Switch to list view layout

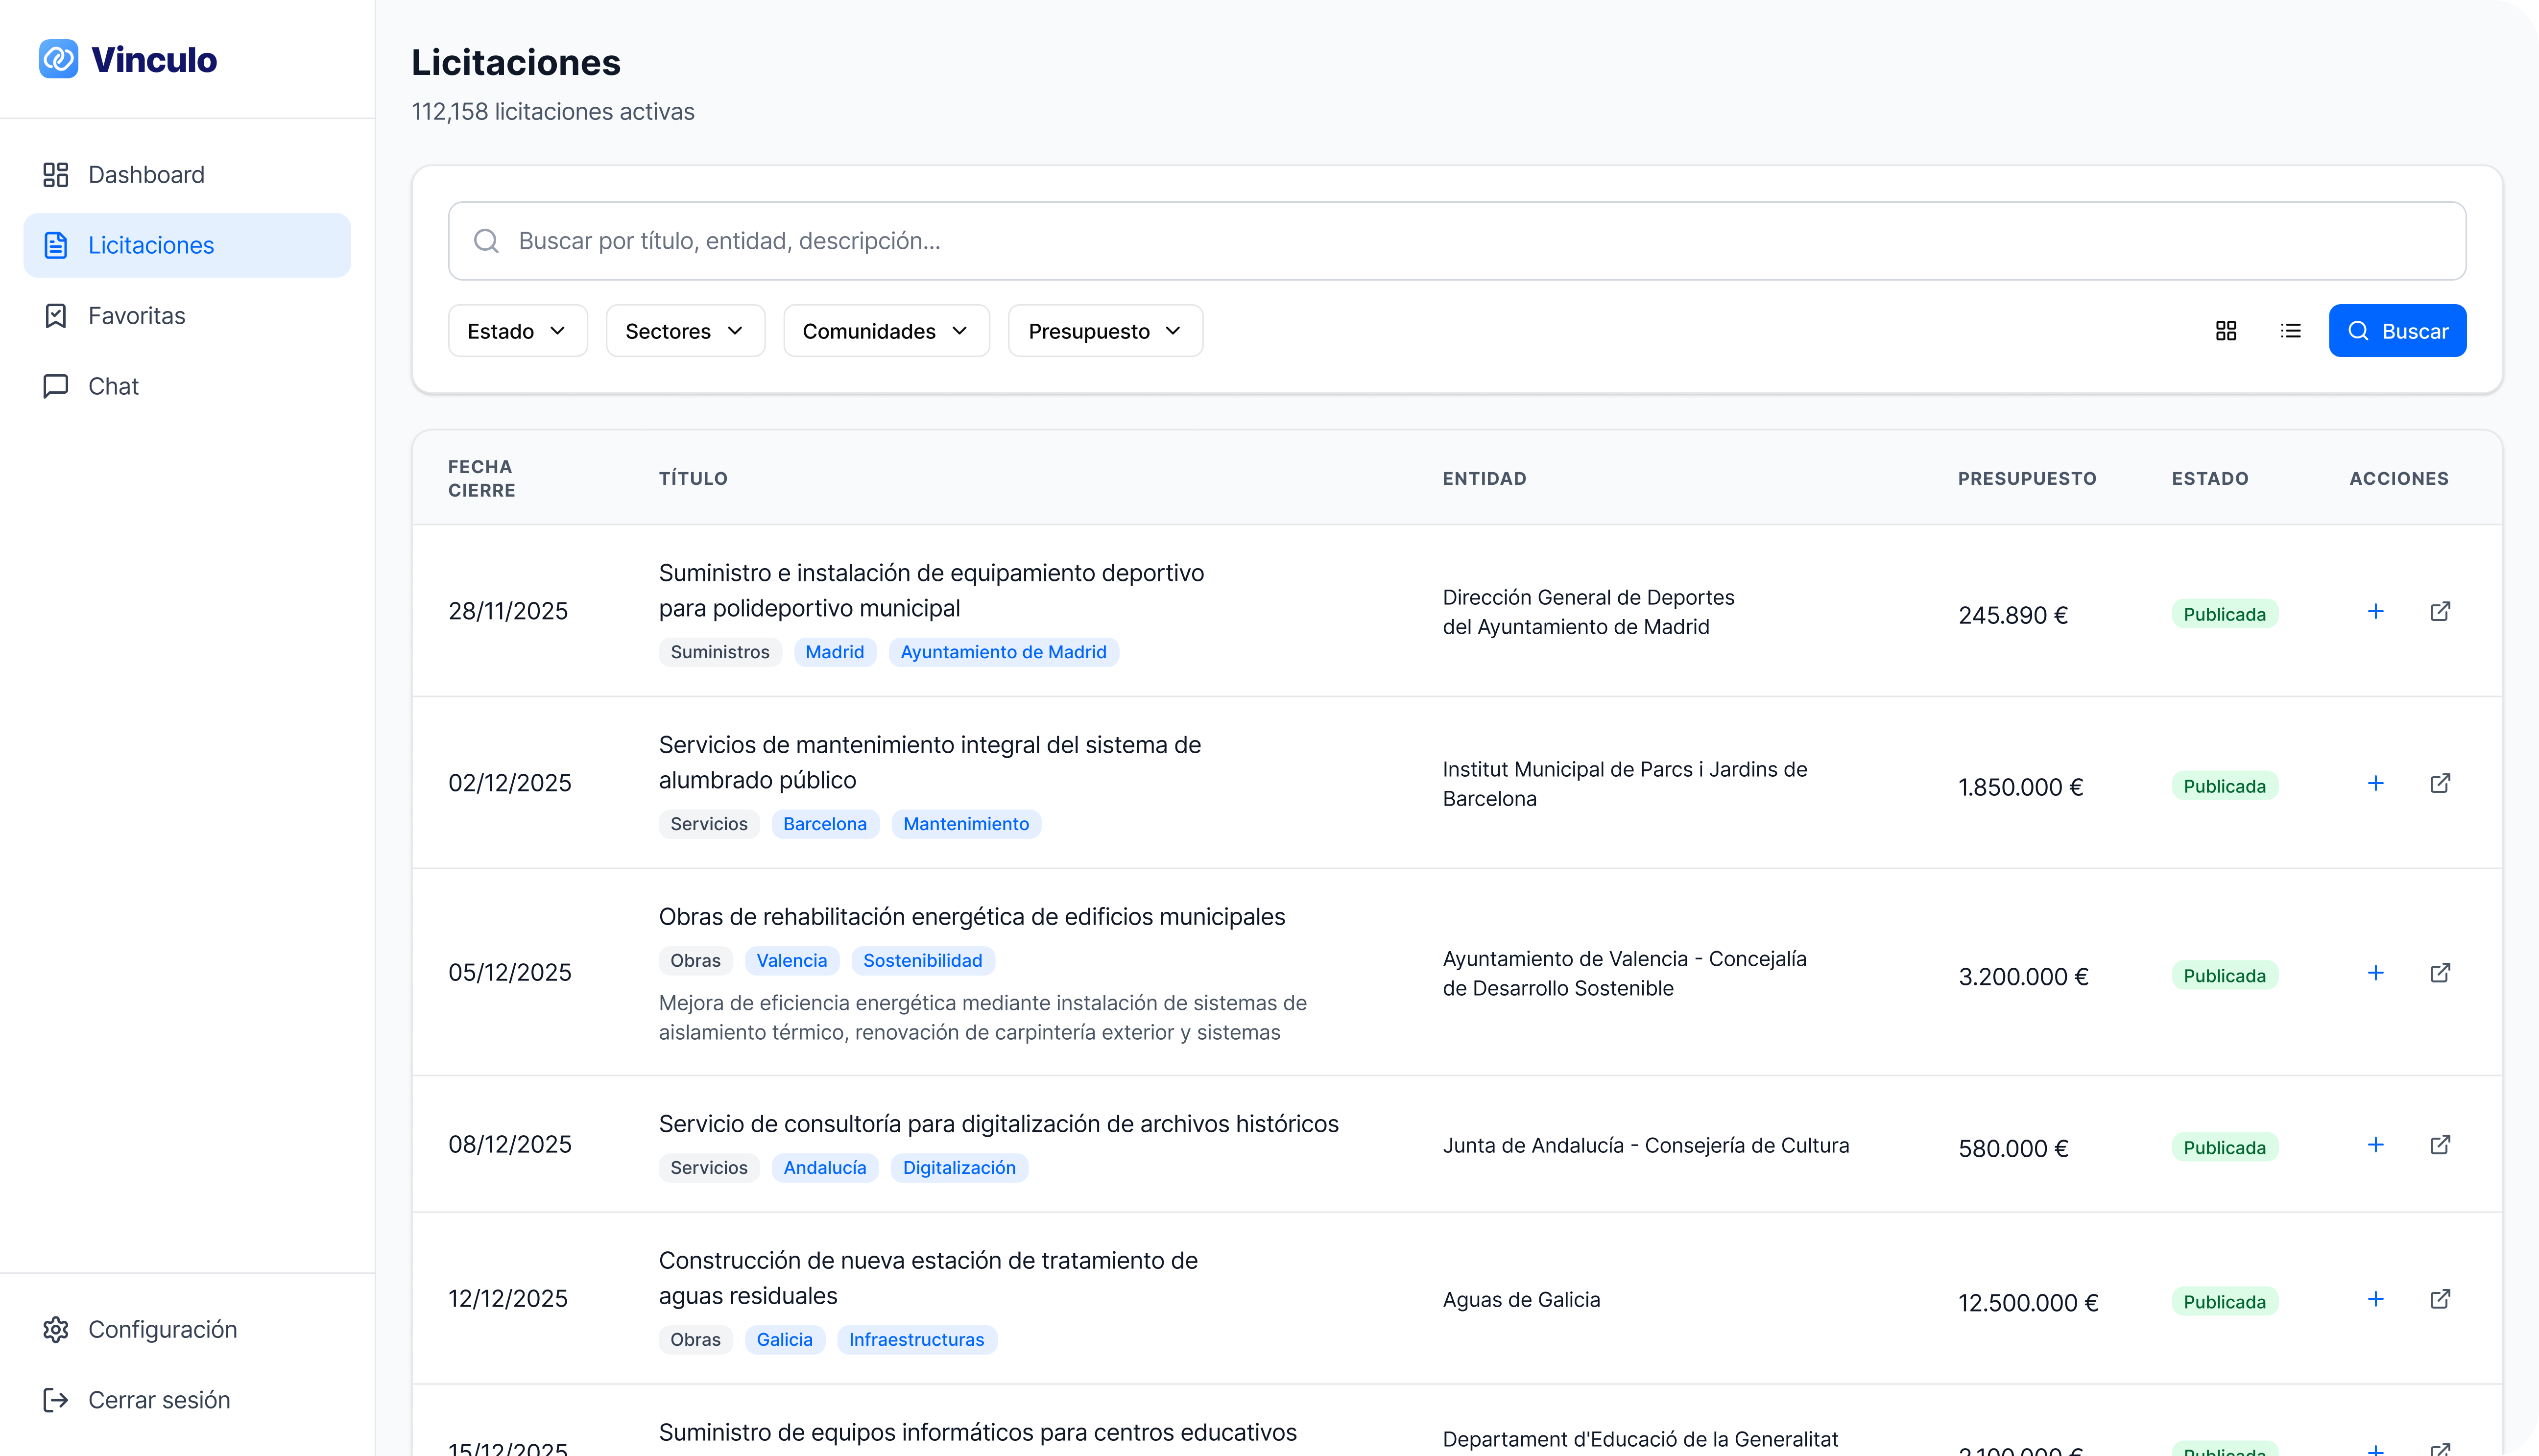coord(2291,331)
